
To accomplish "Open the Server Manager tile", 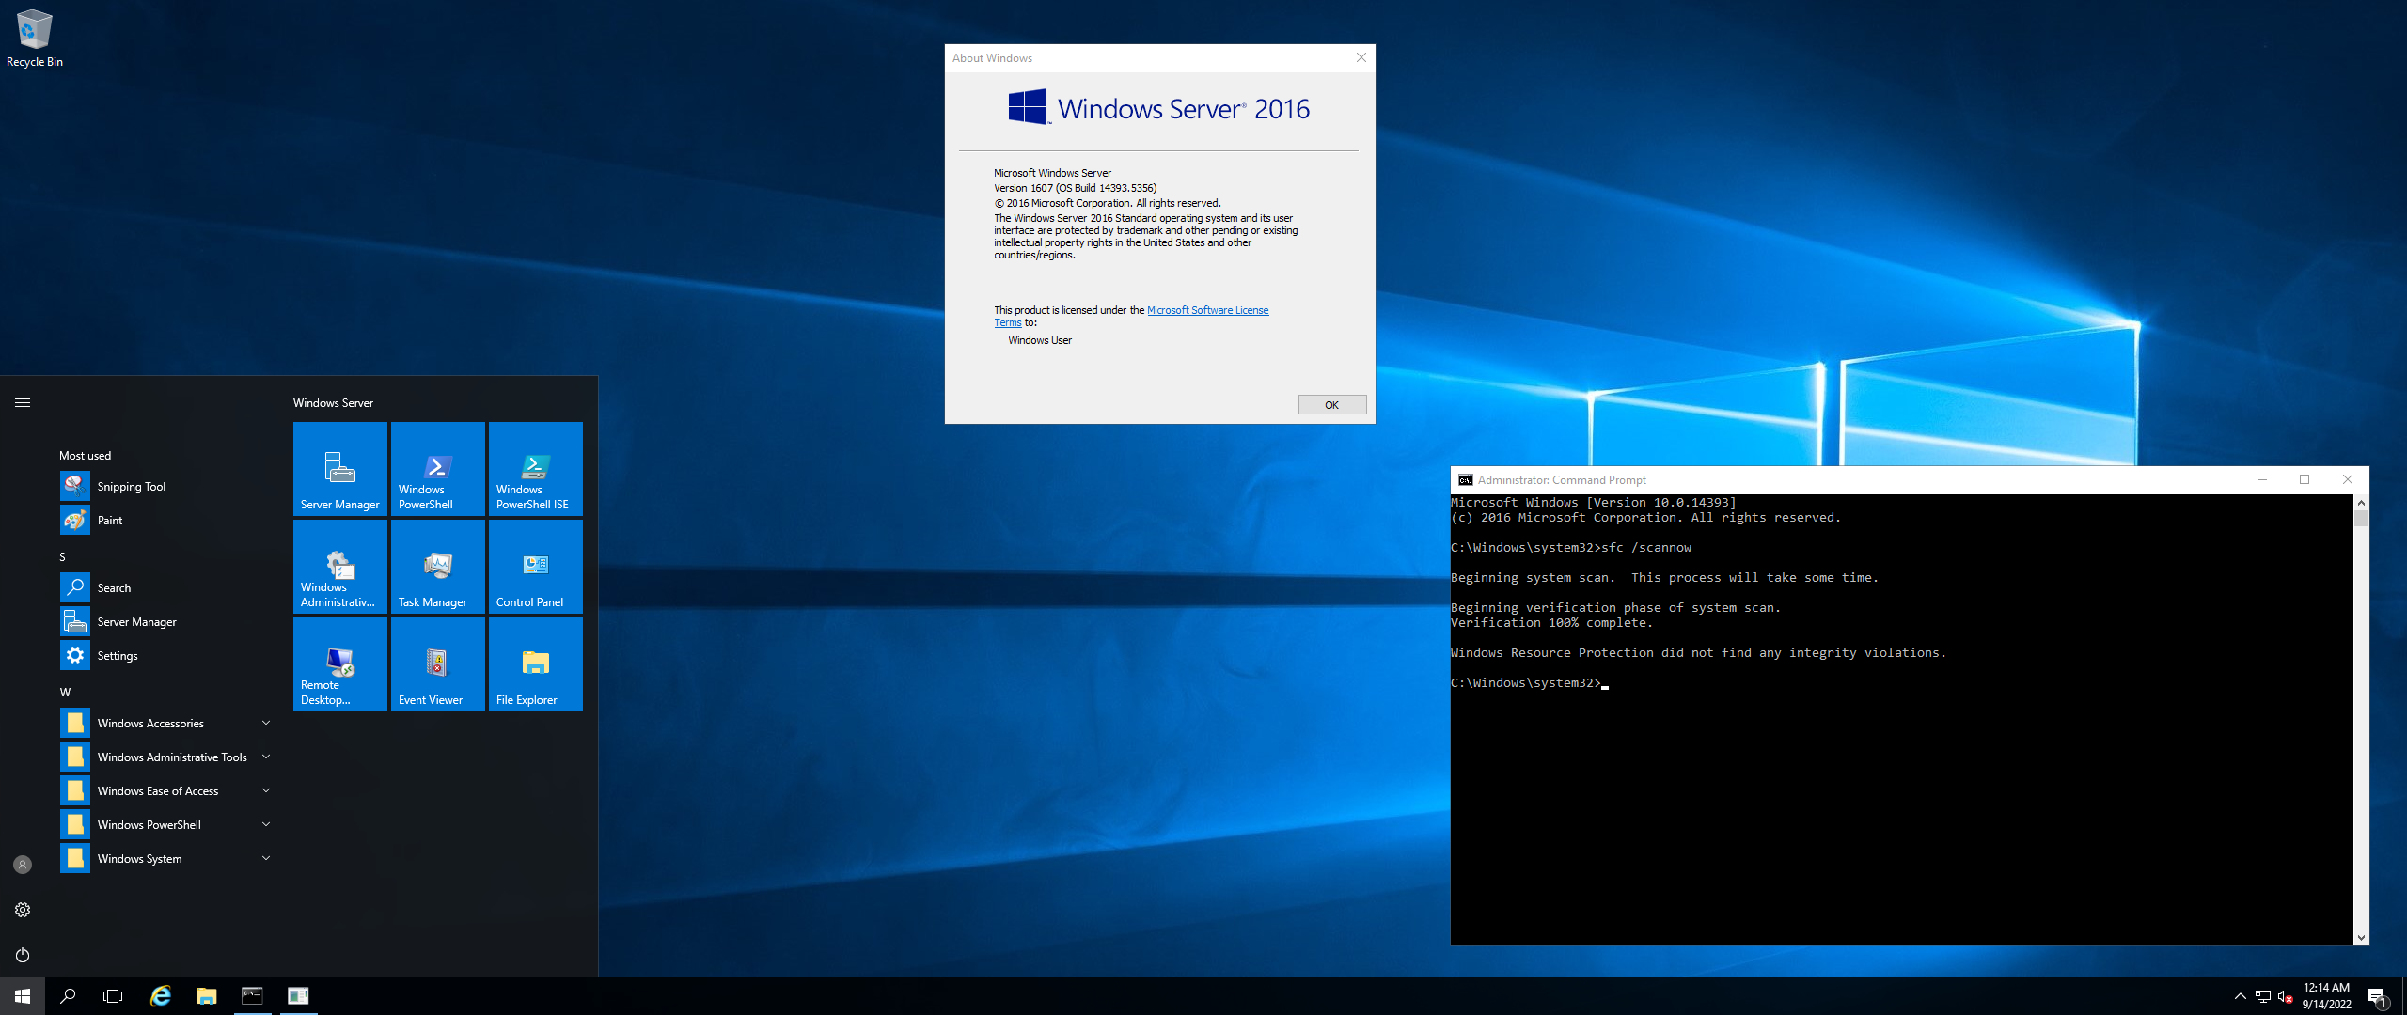I will pyautogui.click(x=339, y=468).
